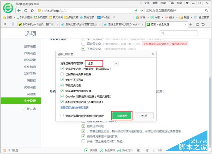Click the skin shirt icon in title bar

coord(187,3)
